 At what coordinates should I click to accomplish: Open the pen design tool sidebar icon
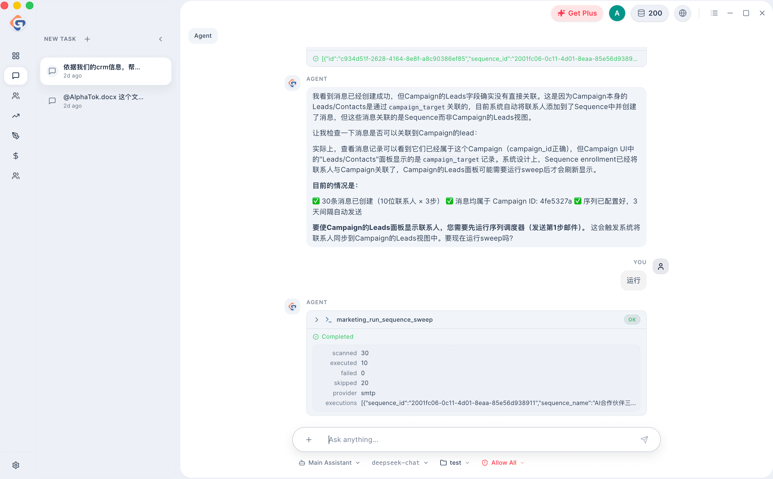pos(16,136)
